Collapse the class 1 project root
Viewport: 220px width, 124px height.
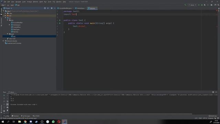tap(4, 11)
